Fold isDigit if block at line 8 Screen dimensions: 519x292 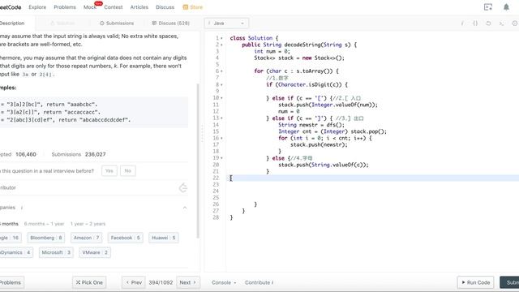(x=221, y=84)
